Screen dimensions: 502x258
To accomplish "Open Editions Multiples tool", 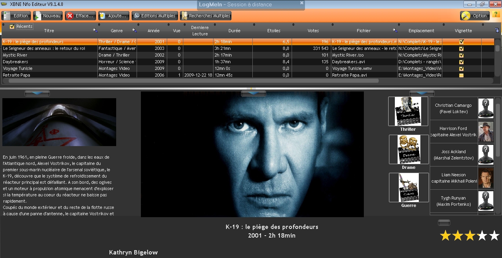I will coord(154,16).
